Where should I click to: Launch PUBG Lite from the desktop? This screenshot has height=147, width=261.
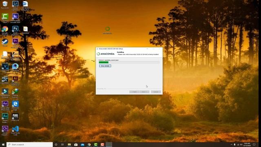pos(15,117)
